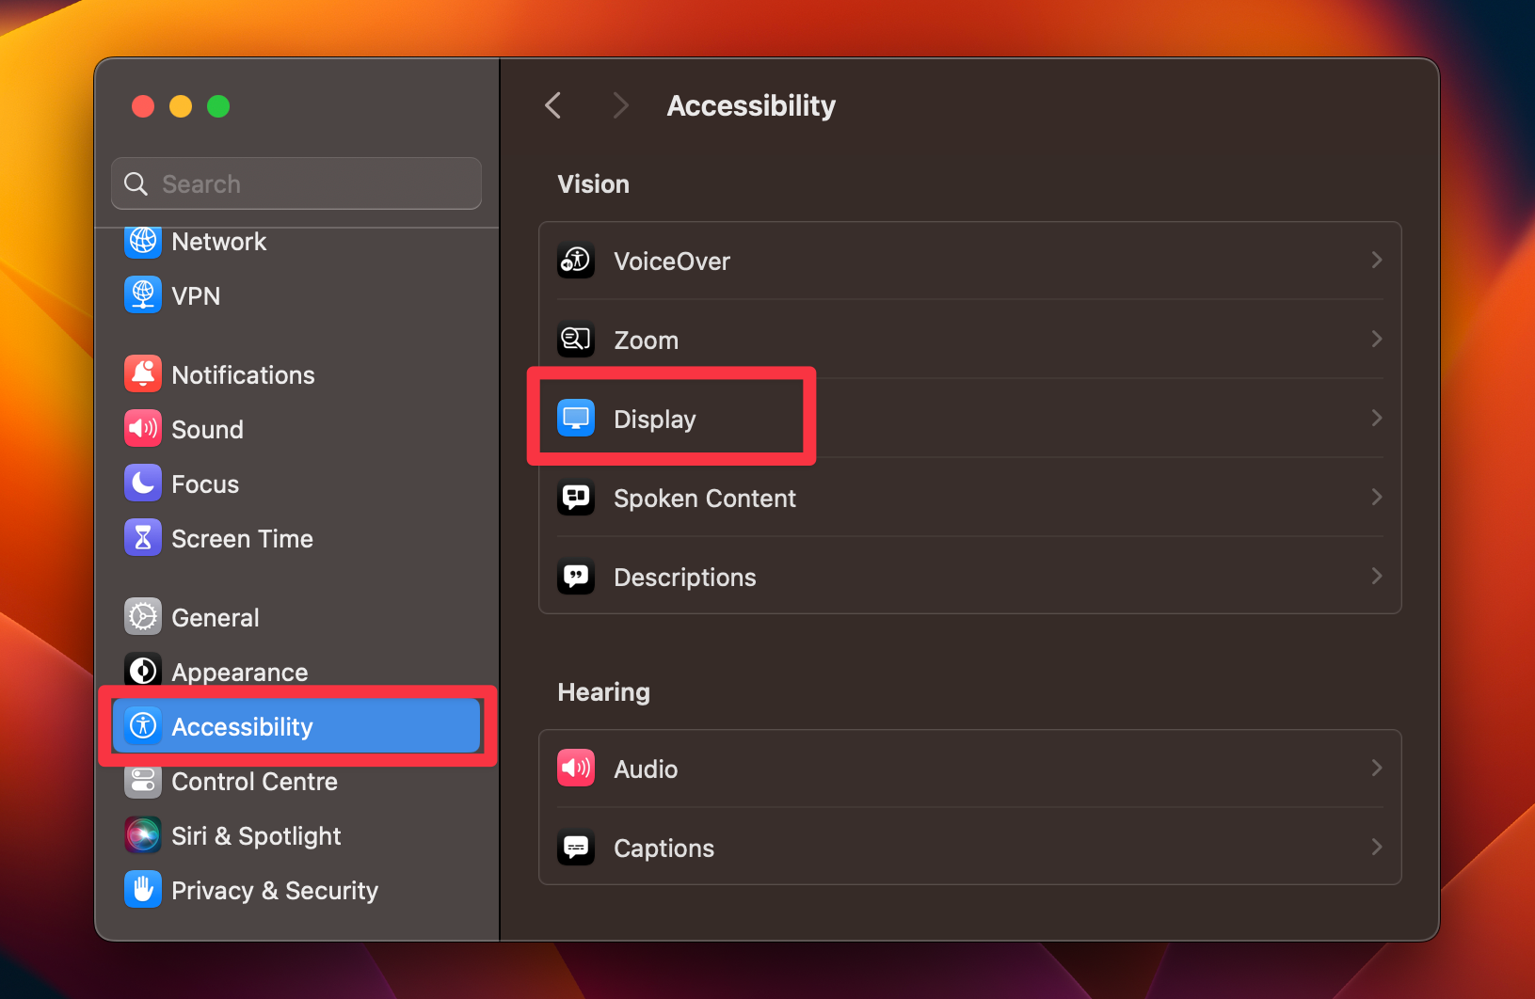This screenshot has height=999, width=1535.
Task: Click the Accessibility sidebar icon
Action: 142,725
